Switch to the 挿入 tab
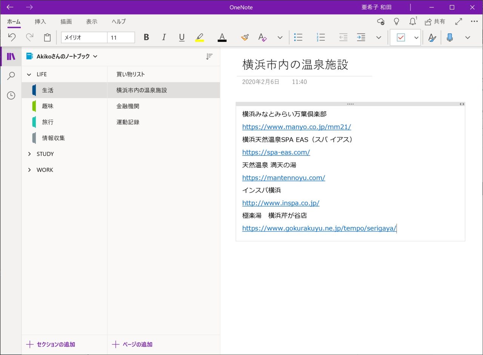 (x=40, y=22)
